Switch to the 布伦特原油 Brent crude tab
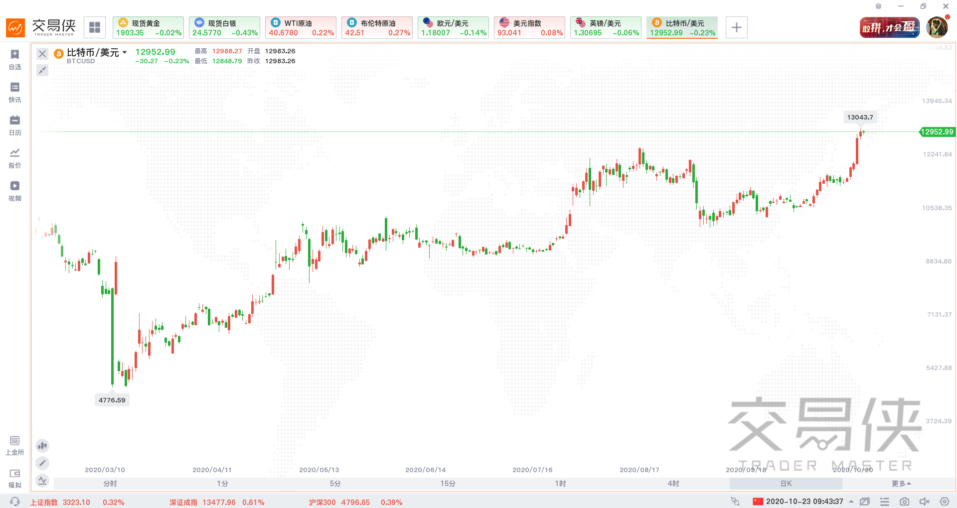957x508 pixels. tap(377, 27)
